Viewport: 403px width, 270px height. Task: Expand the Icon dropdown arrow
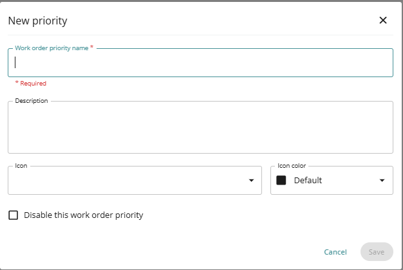click(x=251, y=181)
